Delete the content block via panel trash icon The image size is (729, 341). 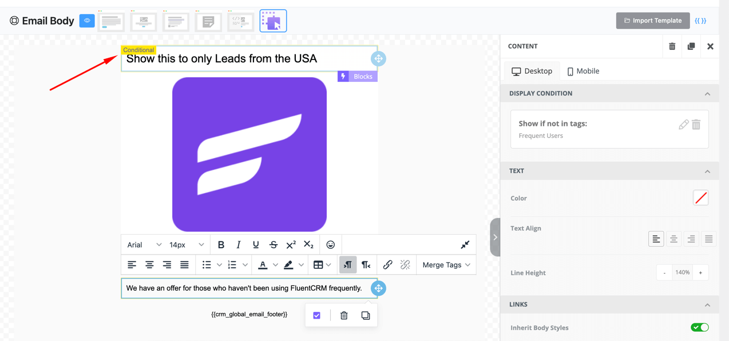tap(672, 46)
